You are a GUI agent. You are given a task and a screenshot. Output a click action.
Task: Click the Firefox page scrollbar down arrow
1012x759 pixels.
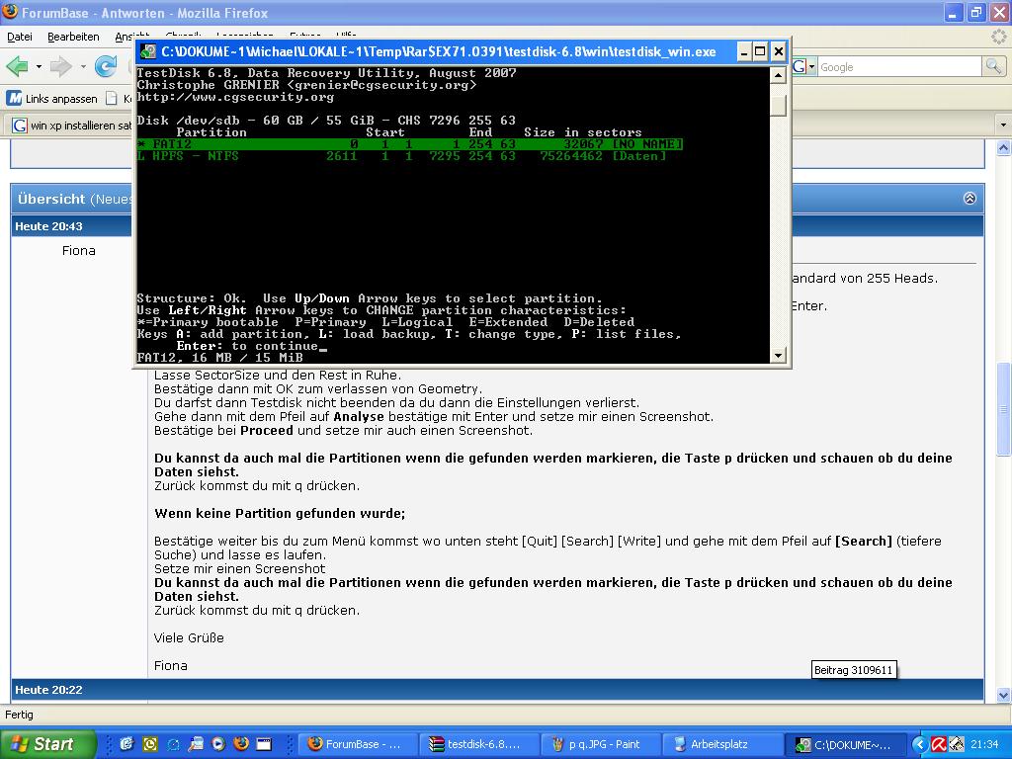pyautogui.click(x=1003, y=695)
